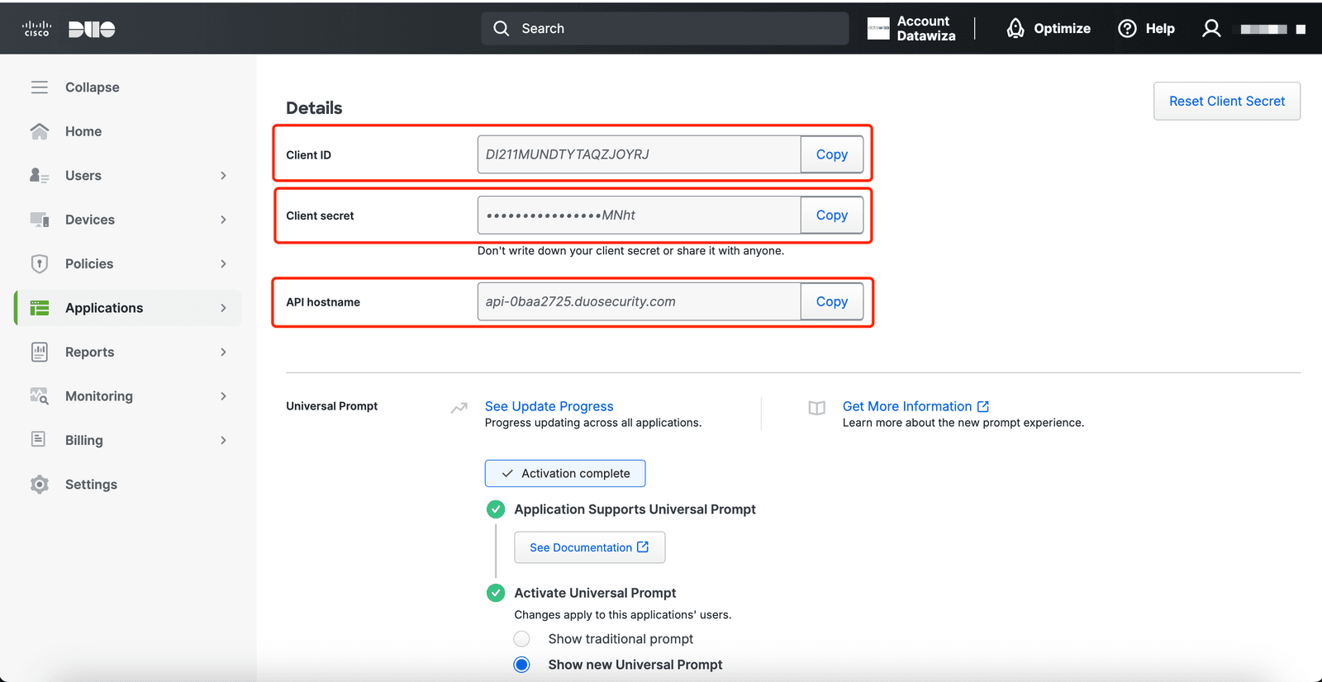Click Collapse to shrink the sidebar

(93, 88)
